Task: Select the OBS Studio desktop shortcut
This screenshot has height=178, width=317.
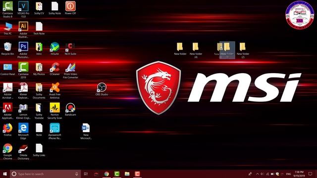Action: (x=102, y=88)
